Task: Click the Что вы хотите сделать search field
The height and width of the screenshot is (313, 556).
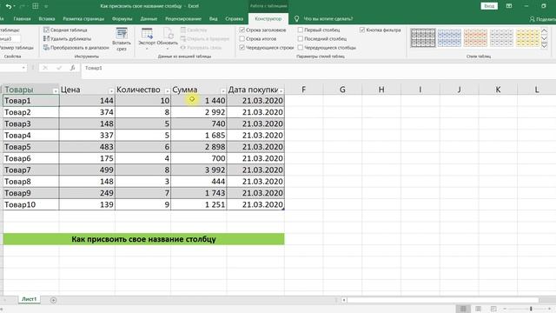Action: point(328,19)
